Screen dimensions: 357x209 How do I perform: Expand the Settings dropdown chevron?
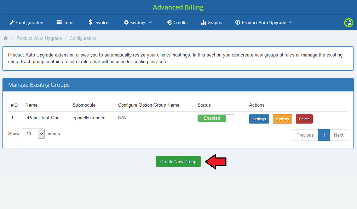(150, 23)
